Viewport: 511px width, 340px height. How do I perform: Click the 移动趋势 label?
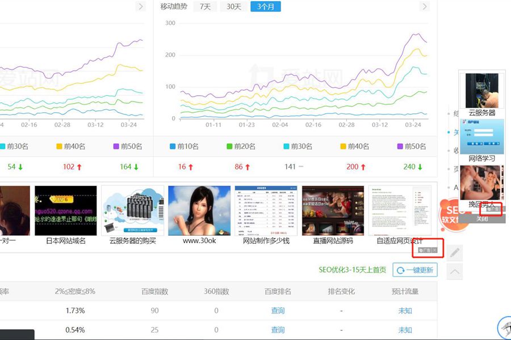tap(174, 6)
